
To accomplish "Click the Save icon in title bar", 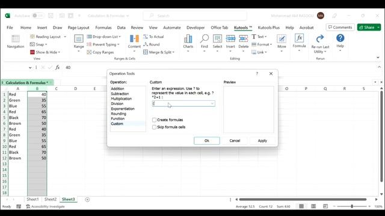I will tap(51, 16).
